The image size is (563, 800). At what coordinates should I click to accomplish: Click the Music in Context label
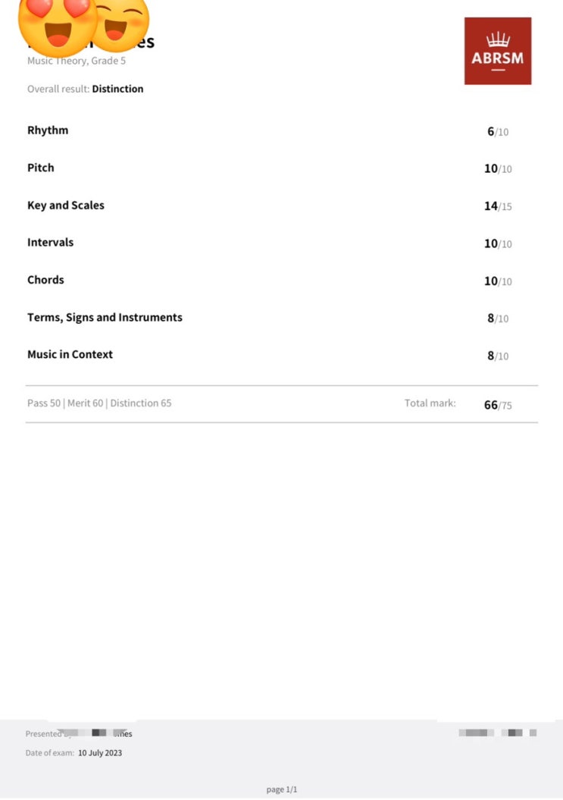[70, 355]
